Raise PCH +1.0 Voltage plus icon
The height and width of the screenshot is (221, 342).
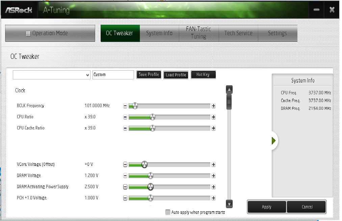(x=213, y=198)
